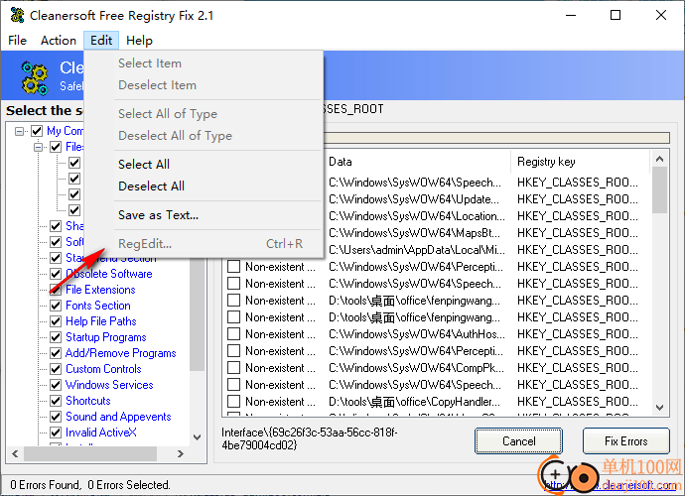This screenshot has height=496, width=685.
Task: Select the Startup Programs tree item
Action: tap(105, 337)
